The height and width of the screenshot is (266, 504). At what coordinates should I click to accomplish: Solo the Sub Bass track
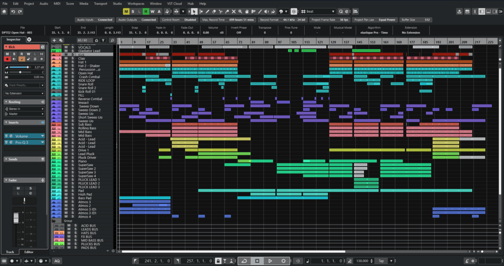point(73,125)
